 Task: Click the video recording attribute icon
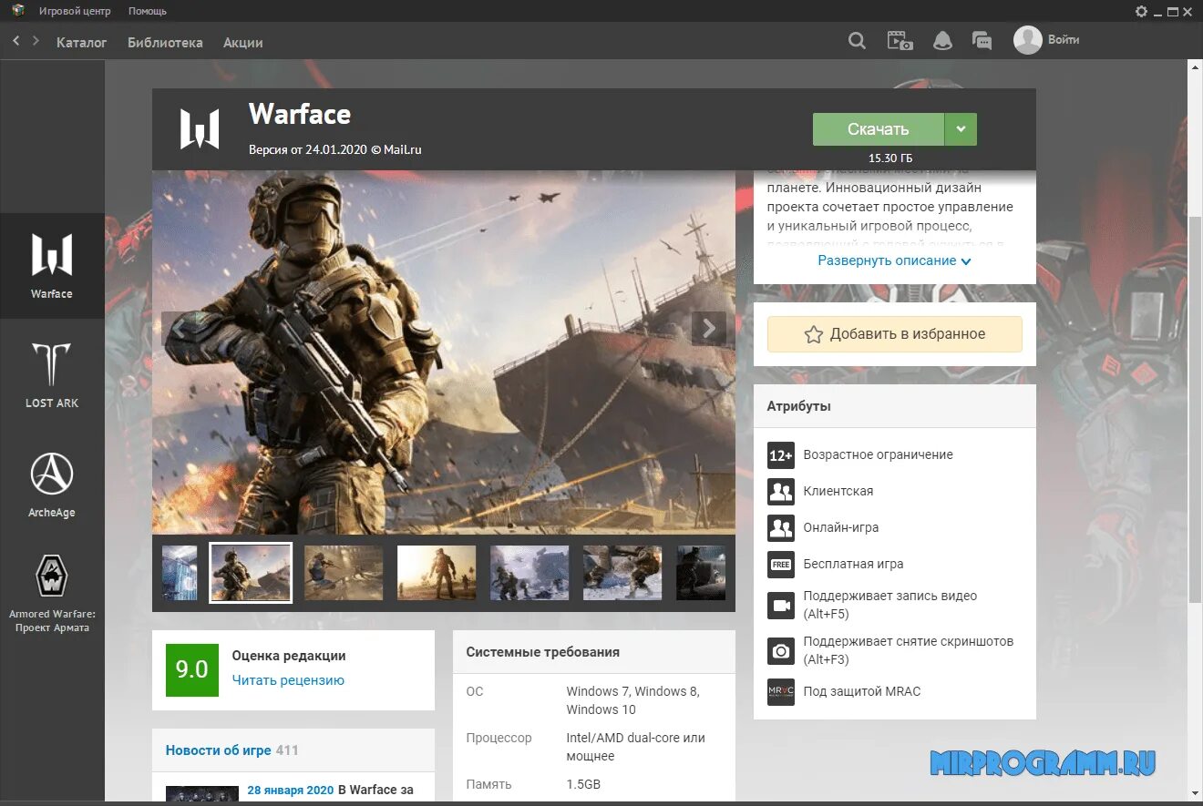coord(781,605)
